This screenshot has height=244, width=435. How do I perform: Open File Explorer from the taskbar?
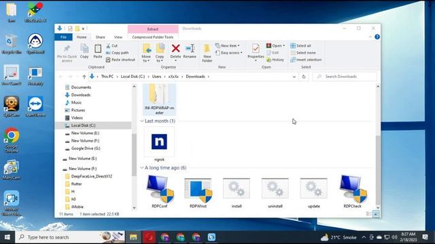coord(133,237)
